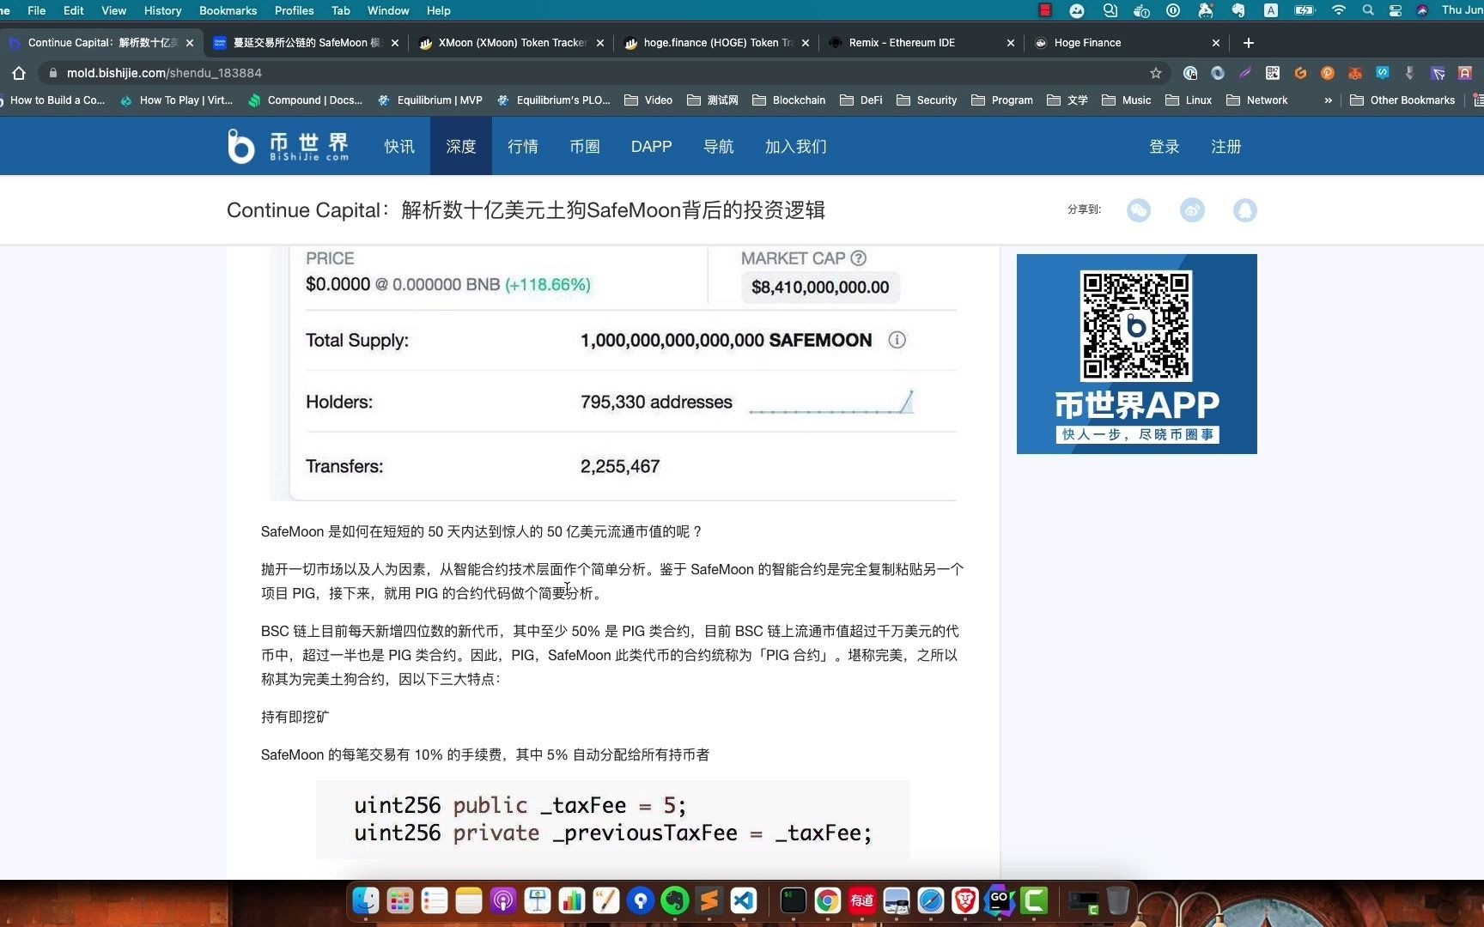The height and width of the screenshot is (927, 1484).
Task: Open Finder from the dock
Action: (366, 900)
